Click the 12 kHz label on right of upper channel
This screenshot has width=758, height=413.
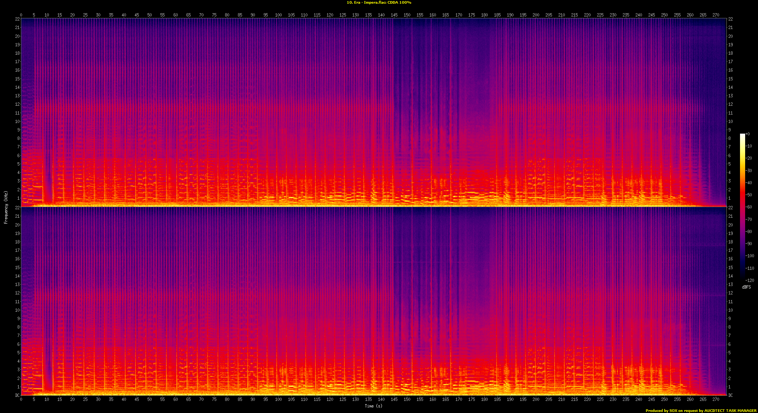tap(730, 104)
